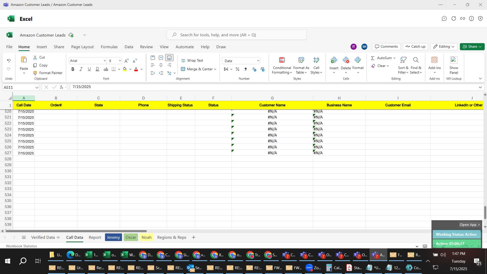487x274 pixels.
Task: Click the Catch up button
Action: pos(415,46)
